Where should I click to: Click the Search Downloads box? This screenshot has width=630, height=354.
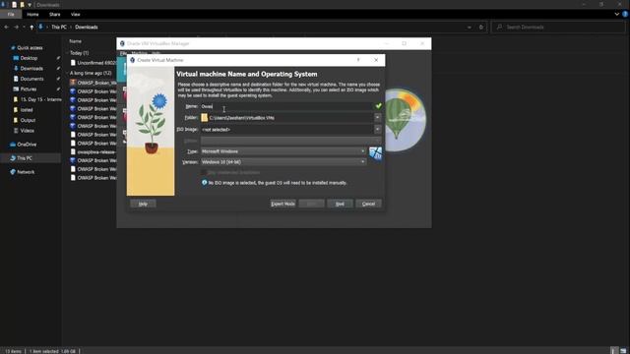pyautogui.click(x=558, y=27)
